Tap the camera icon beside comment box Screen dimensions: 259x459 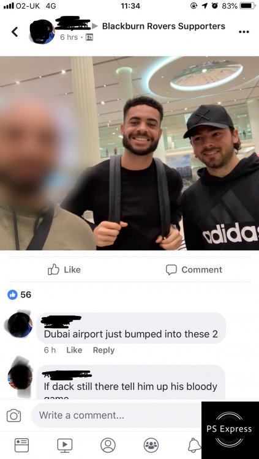pos(13,416)
